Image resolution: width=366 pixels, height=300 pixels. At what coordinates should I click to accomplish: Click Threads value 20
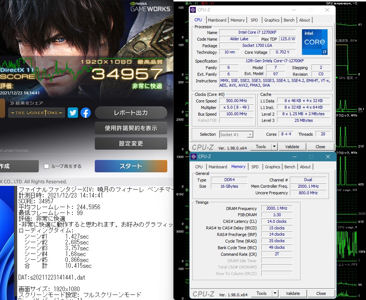(x=323, y=134)
